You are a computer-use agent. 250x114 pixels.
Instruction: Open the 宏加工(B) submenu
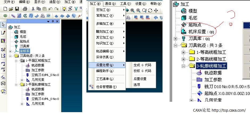[107, 10]
